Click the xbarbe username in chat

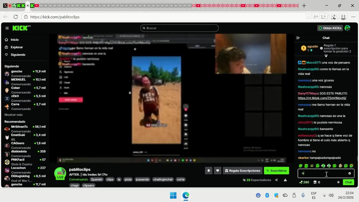pyautogui.click(x=303, y=158)
